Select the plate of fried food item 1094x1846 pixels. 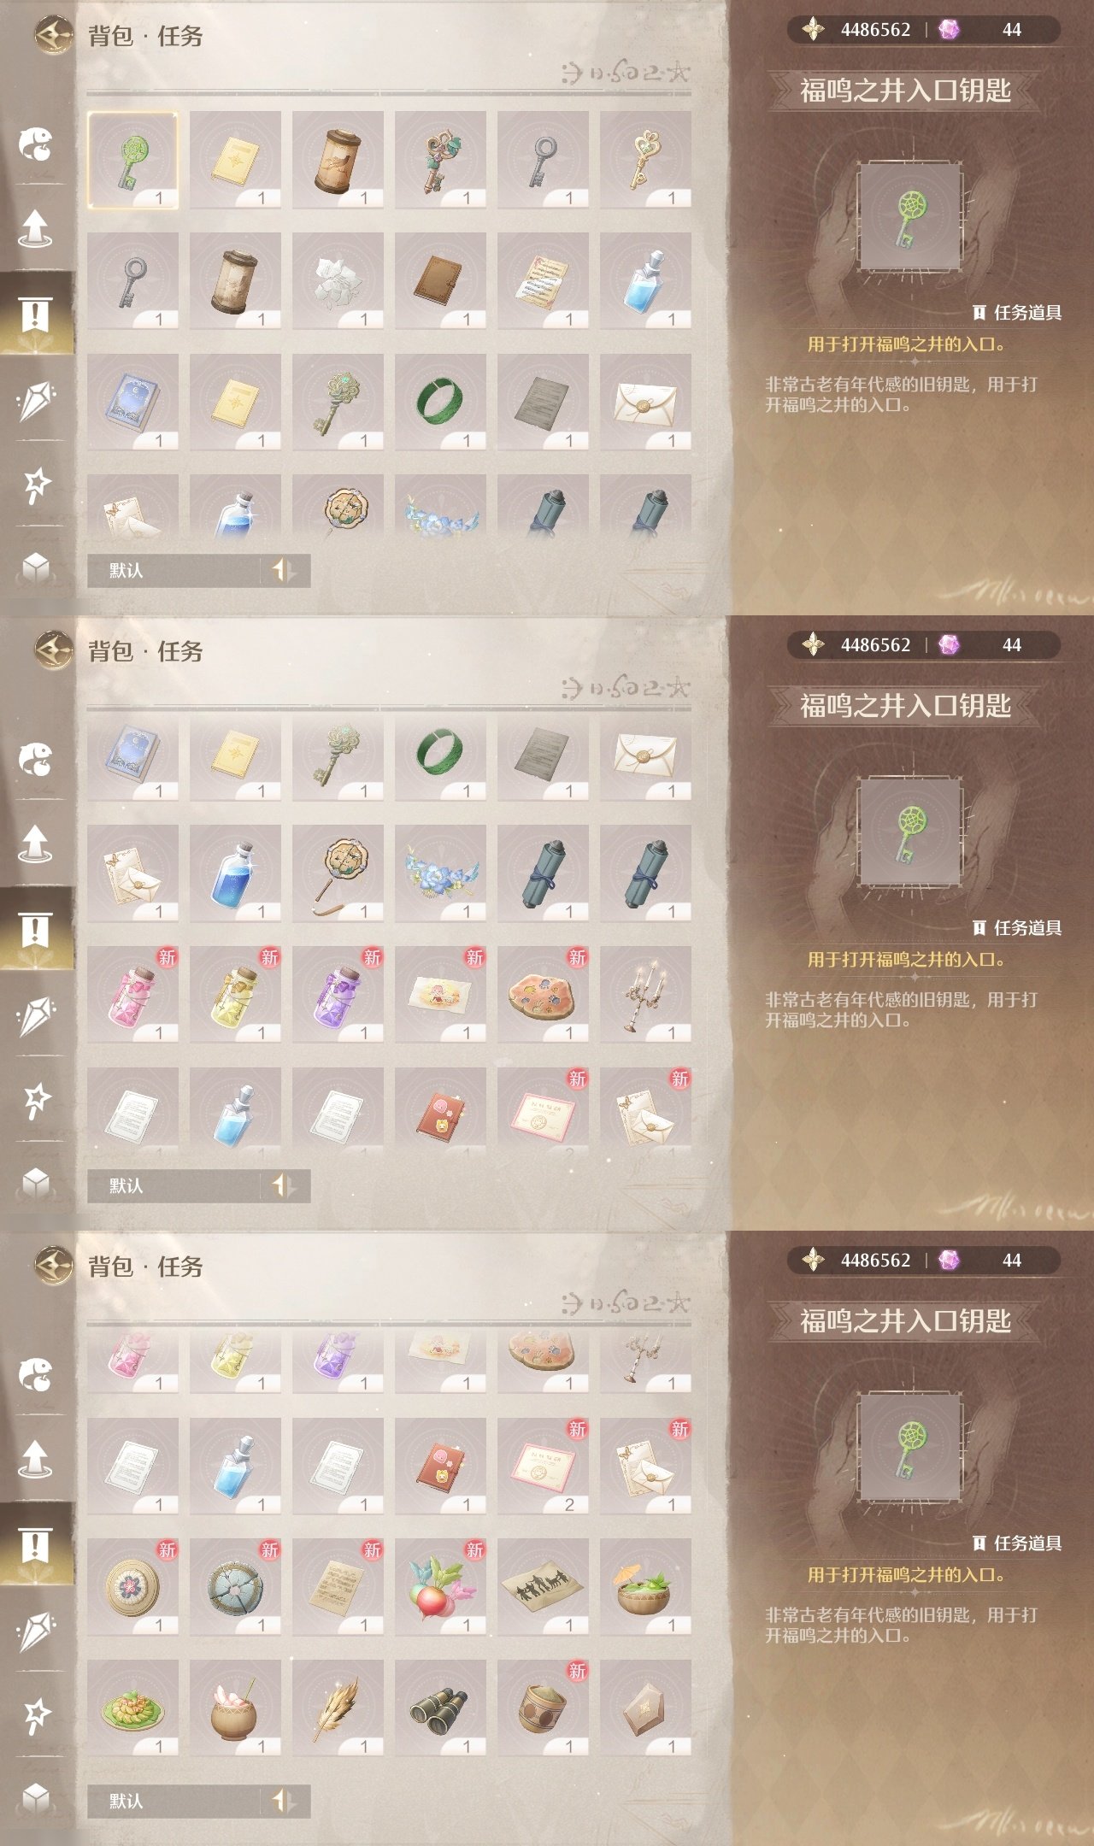[132, 1708]
